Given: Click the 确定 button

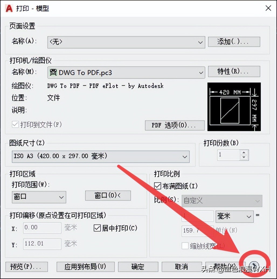Looking at the screenshot, I should (x=138, y=267).
